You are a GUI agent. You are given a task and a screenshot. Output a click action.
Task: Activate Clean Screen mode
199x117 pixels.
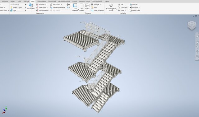81,7
